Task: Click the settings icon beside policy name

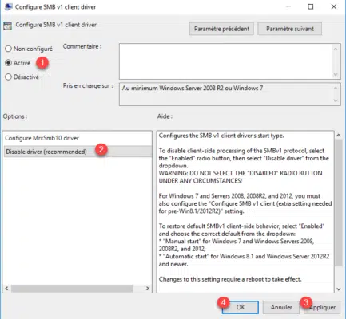Action: (x=7, y=26)
